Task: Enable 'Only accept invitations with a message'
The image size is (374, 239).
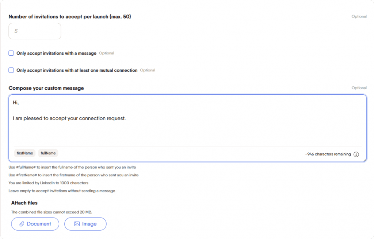Action: (11, 53)
